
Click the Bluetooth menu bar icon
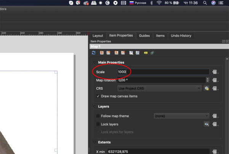coord(152,3)
